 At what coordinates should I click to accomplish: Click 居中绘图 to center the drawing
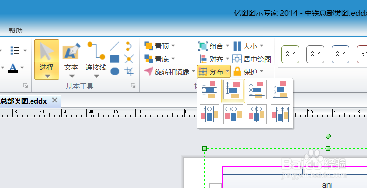(x=251, y=59)
